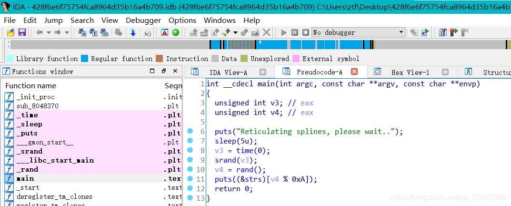The width and height of the screenshot is (511, 206).
Task: Open the 'No debugger' dropdown
Action: pyautogui.click(x=359, y=32)
